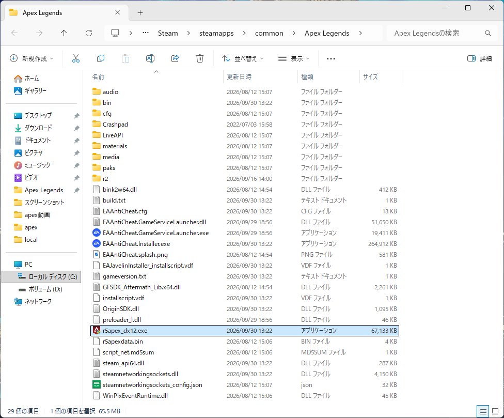The height and width of the screenshot is (418, 504).
Task: Expand chevron after Apex Legends breadcrumb
Action: 360,33
